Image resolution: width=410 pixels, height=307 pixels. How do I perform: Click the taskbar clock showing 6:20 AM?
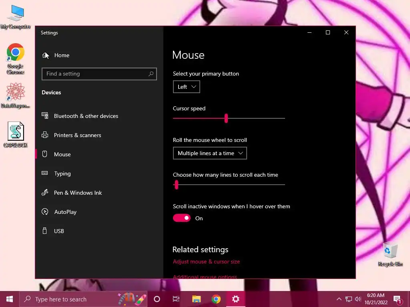point(376,299)
